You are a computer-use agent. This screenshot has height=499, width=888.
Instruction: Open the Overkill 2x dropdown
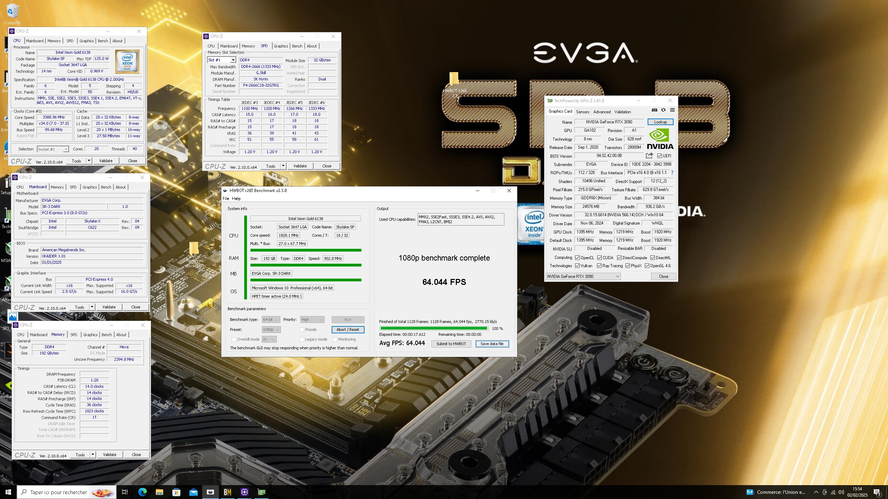[269, 339]
